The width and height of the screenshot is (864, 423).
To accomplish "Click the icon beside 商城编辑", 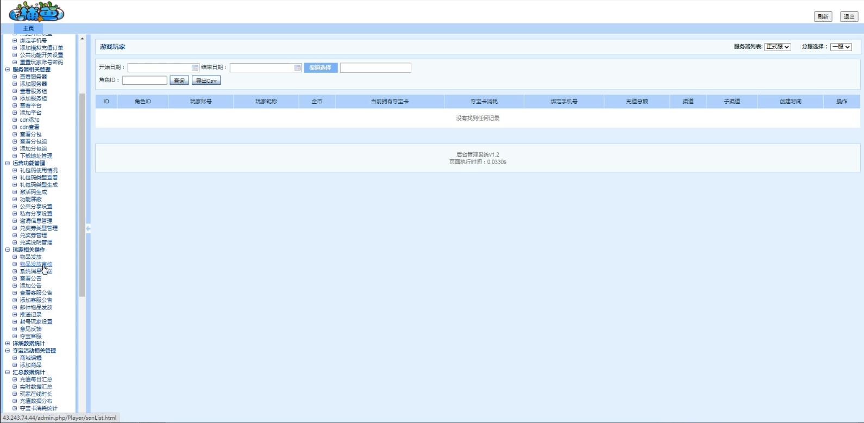I will [15, 358].
